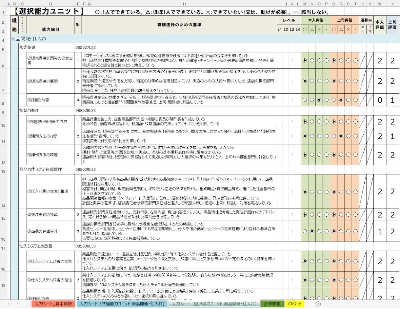Click 本人評価 score 0 in 販売促進 ③評価と改善
Screen dimensions: 400x309
click(380, 100)
